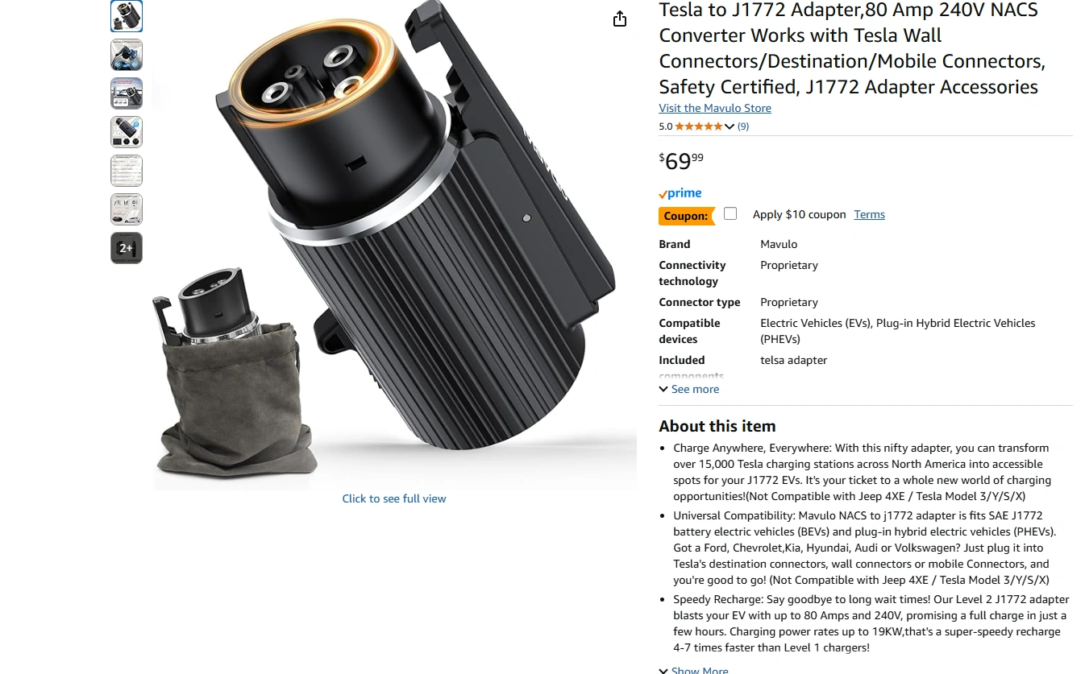Select the fourth product thumbnail image
1085x674 pixels.
coord(127,132)
